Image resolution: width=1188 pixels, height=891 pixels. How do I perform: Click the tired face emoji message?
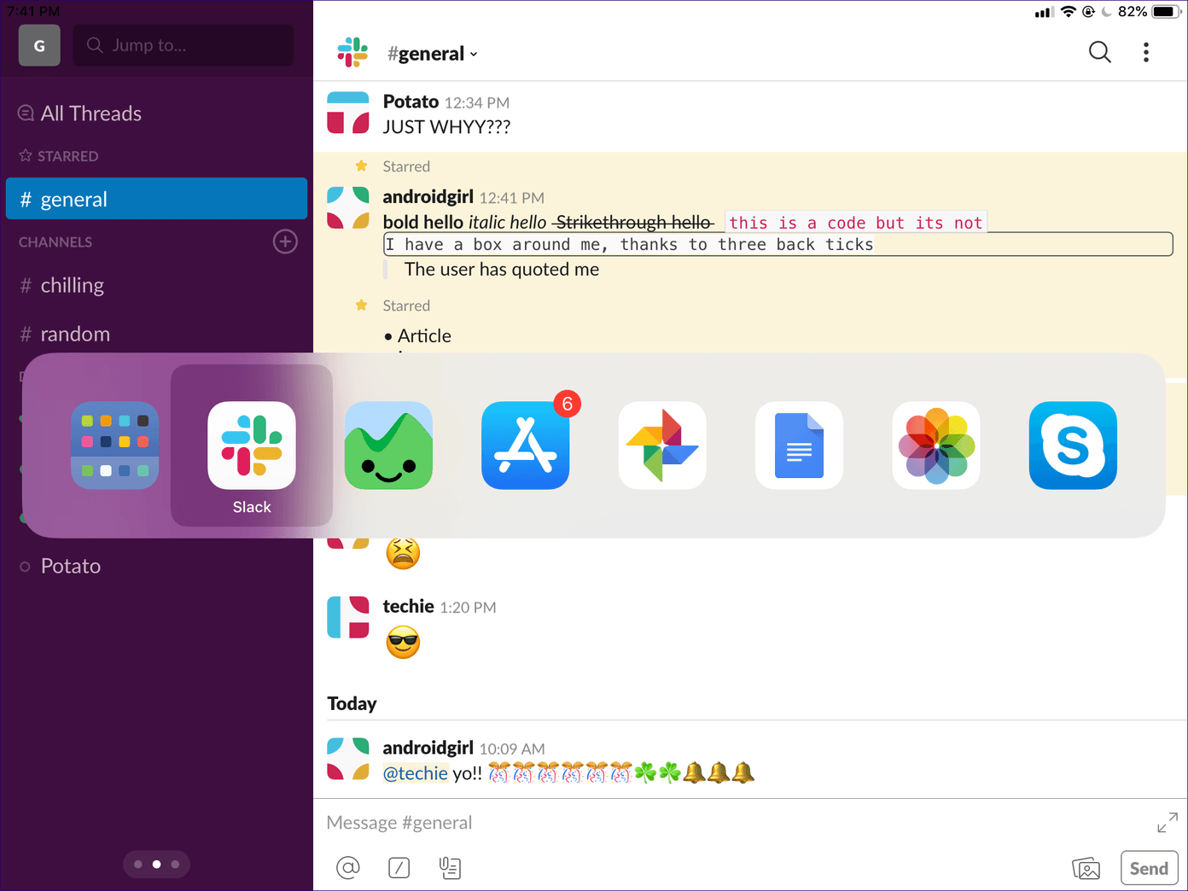(403, 553)
